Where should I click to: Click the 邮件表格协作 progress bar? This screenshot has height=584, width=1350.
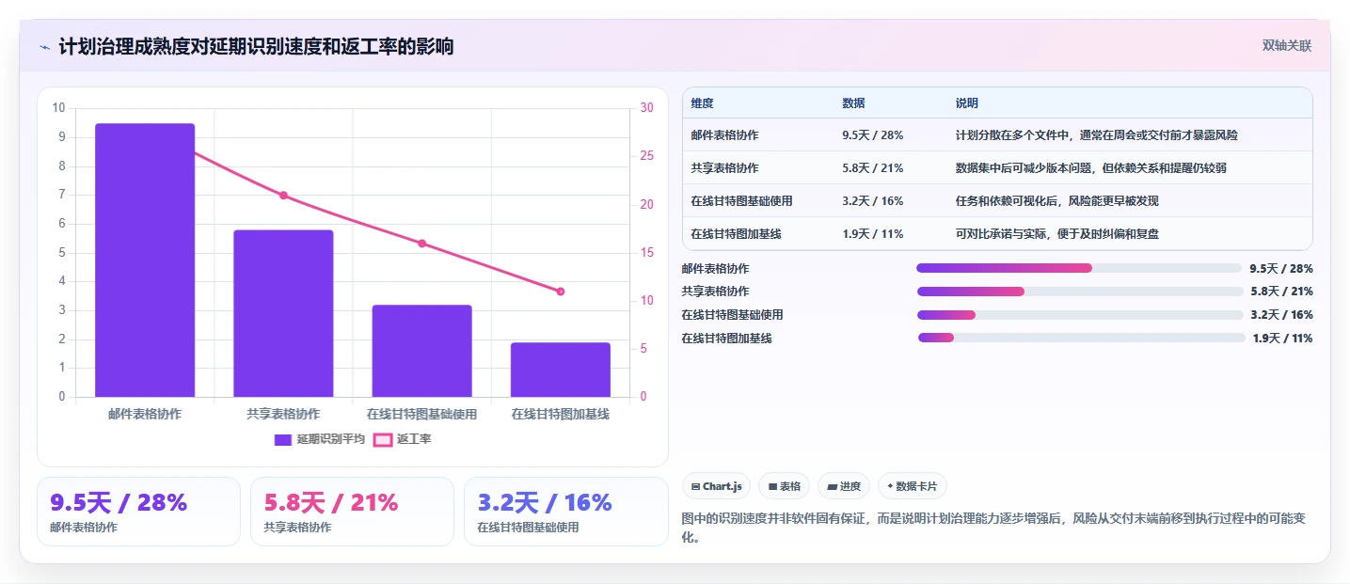1079,268
